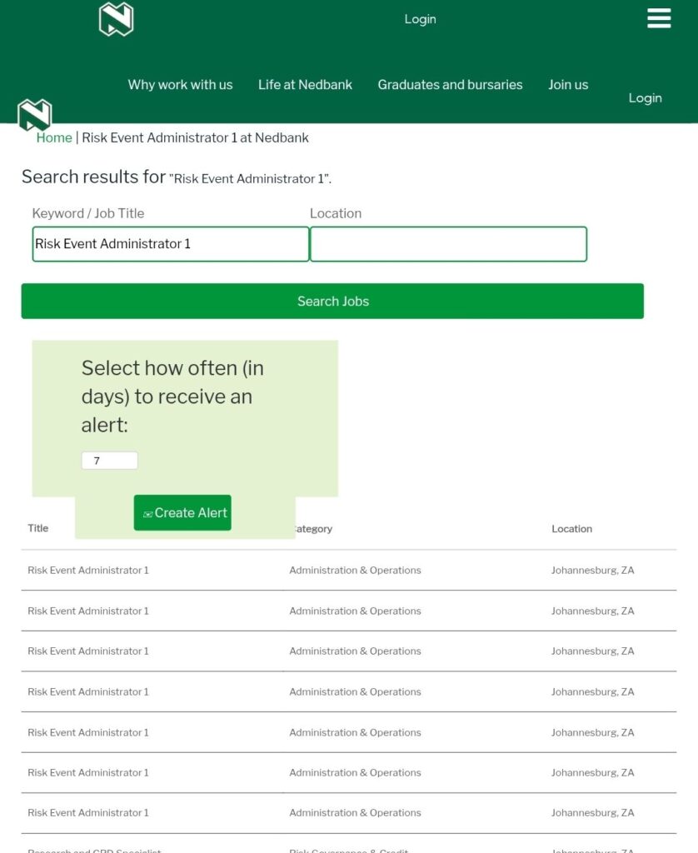Open the first Risk Event Administrator 1 listing
Viewport: 698px width, 853px height.
click(88, 571)
